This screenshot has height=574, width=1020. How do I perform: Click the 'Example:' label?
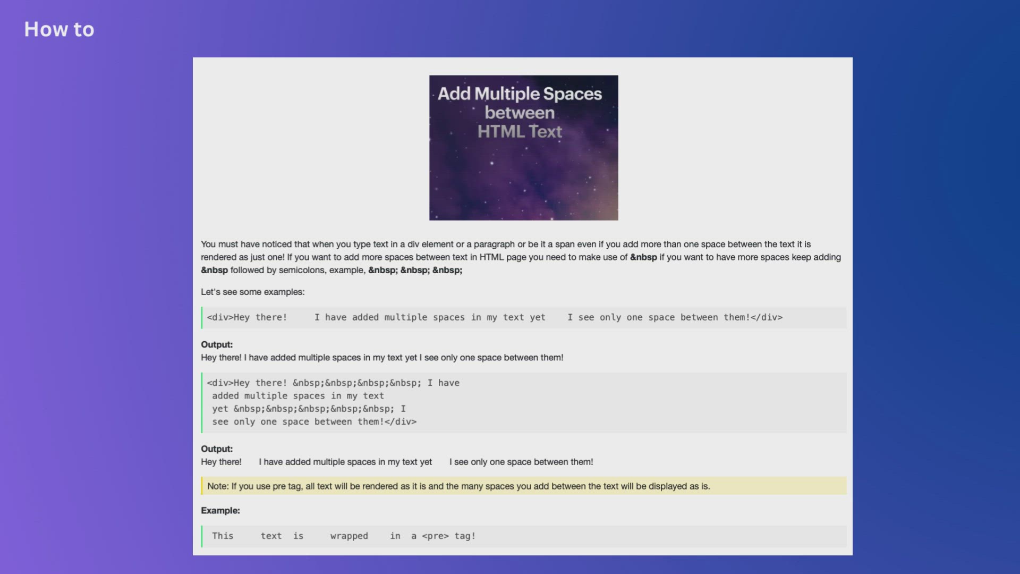(220, 511)
